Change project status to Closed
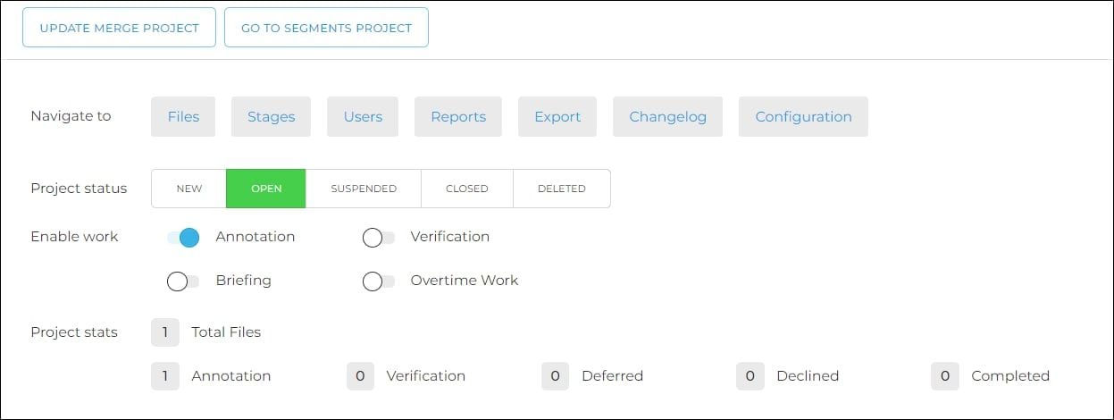Screen dimensions: 1114x420 click(467, 189)
